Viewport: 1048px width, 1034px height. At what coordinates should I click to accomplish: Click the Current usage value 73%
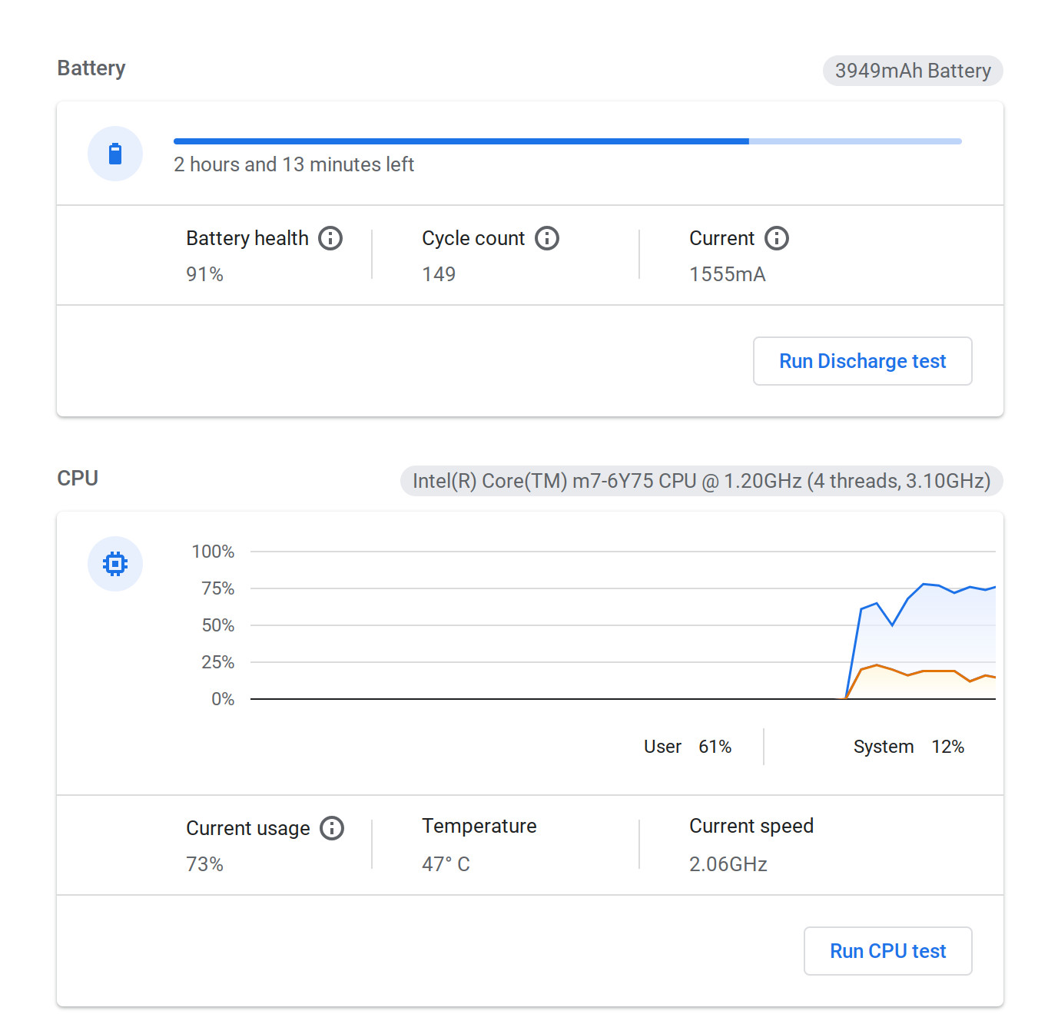pyautogui.click(x=204, y=864)
